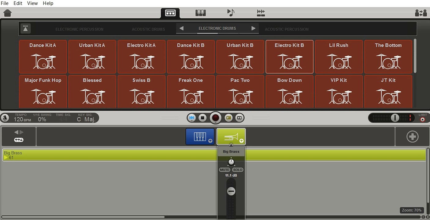Select the blue piano instrument
Screen dimensions: 430x220
pyautogui.click(x=200, y=136)
